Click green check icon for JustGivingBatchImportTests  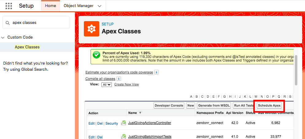click(x=123, y=137)
